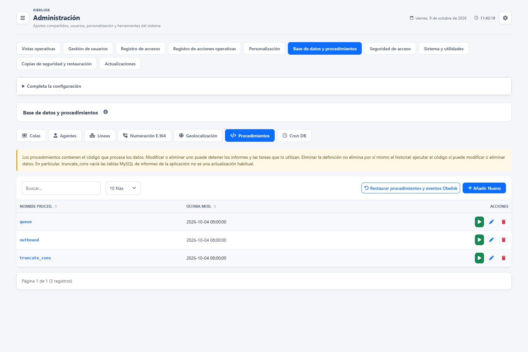Viewport: 528px width, 352px height.
Task: Open Registro de acciones operativas tab
Action: [205, 49]
